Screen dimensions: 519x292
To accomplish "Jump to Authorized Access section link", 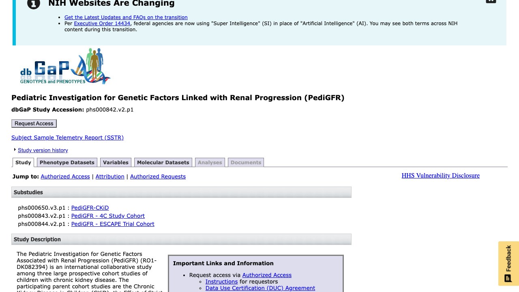I will [65, 176].
